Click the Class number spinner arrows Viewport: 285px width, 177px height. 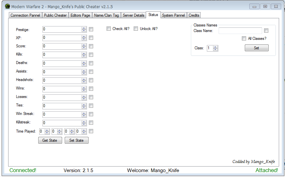(215, 48)
